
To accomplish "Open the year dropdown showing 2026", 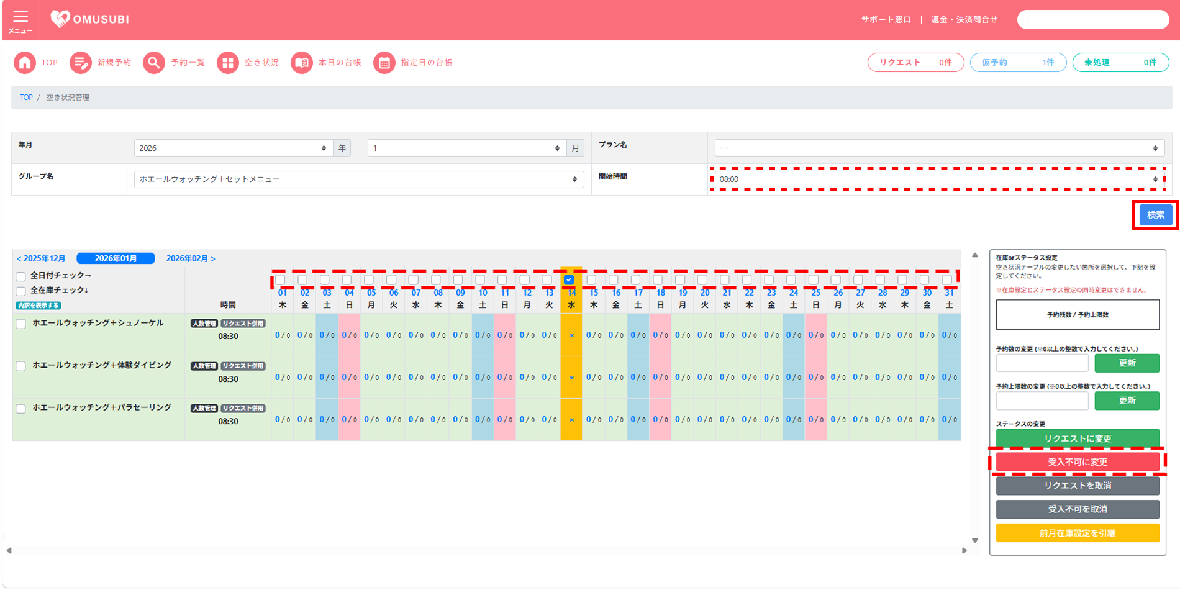I will (234, 148).
